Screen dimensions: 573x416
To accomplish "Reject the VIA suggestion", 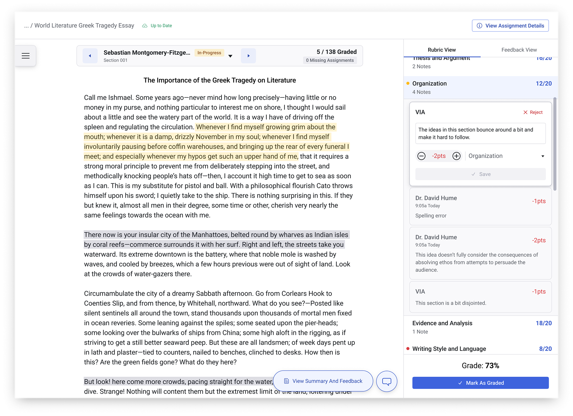I will click(x=533, y=112).
